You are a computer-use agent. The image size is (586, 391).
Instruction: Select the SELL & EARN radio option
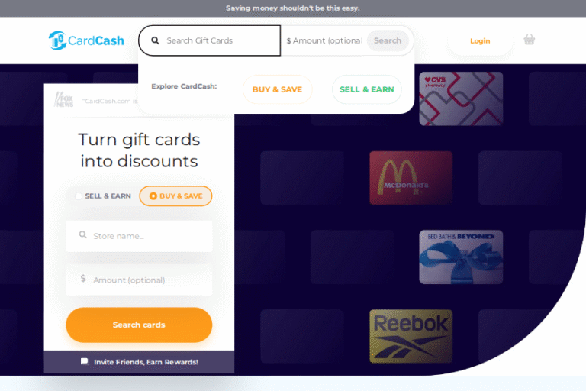coord(104,196)
